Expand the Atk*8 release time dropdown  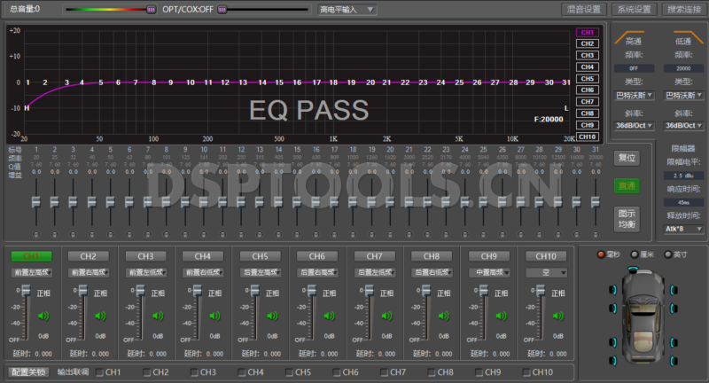(x=682, y=228)
